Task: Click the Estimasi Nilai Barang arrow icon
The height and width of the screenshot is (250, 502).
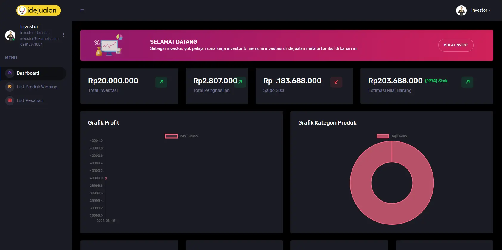Action: click(467, 82)
